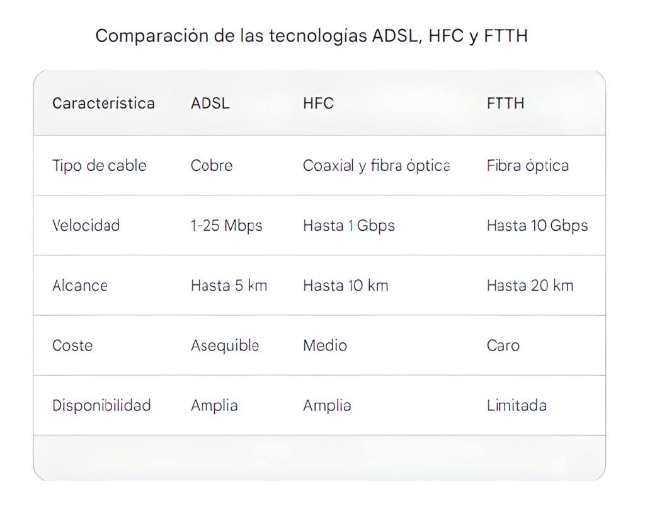Click the 'Velocidad' row label

click(86, 226)
